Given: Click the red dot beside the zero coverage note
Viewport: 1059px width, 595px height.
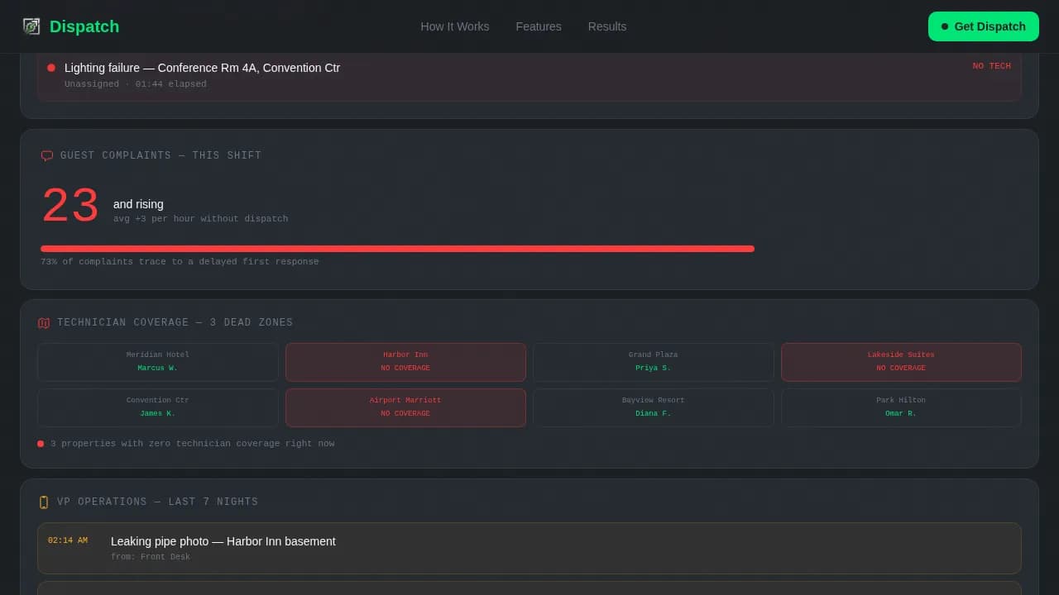Looking at the screenshot, I should pos(41,444).
